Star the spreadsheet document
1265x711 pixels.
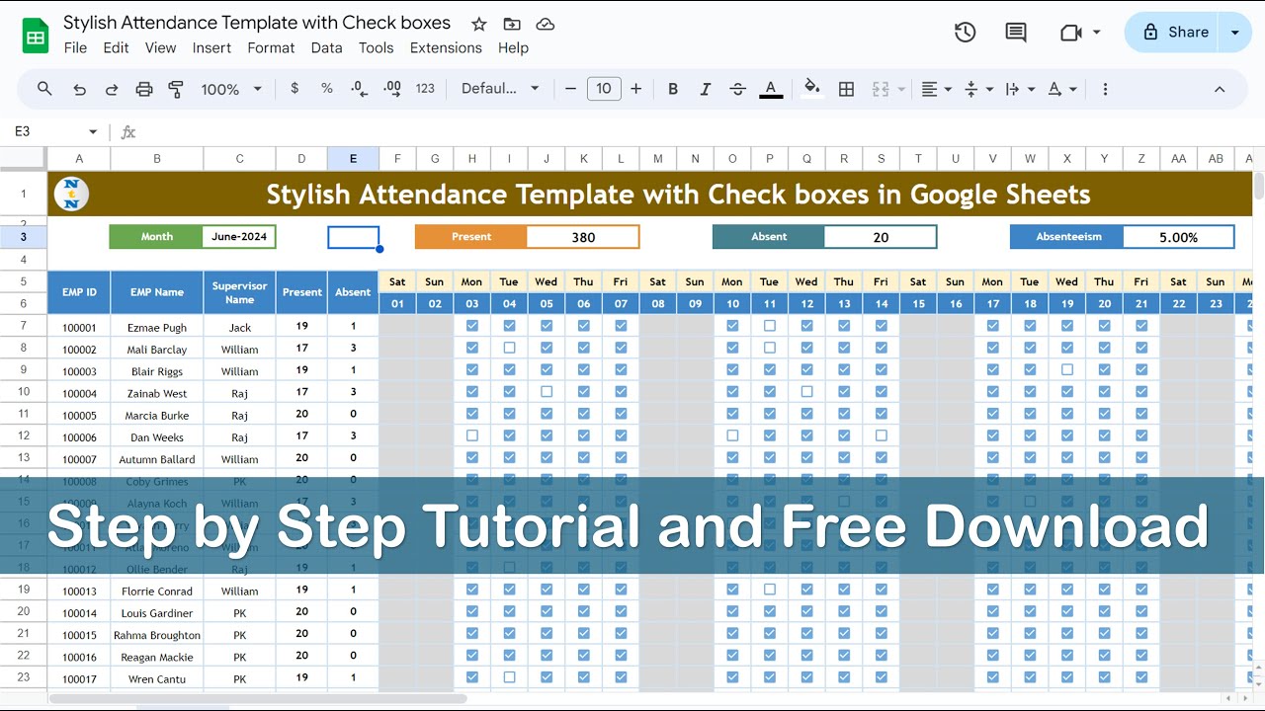click(x=479, y=24)
